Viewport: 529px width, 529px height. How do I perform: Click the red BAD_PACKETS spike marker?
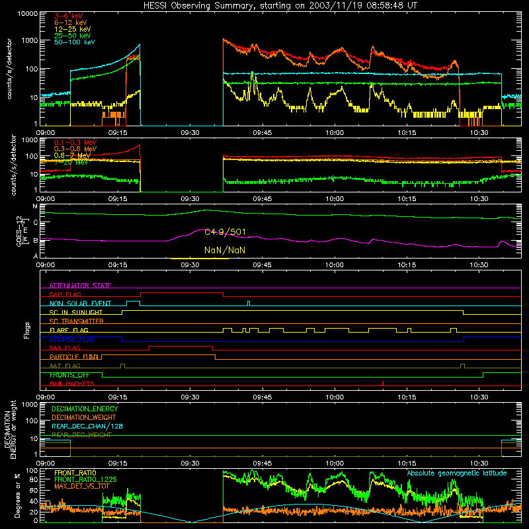pos(383,384)
